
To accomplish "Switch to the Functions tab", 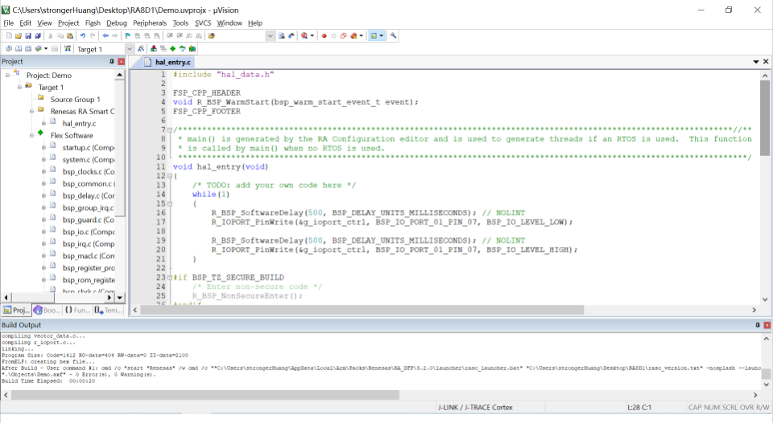I will point(76,310).
